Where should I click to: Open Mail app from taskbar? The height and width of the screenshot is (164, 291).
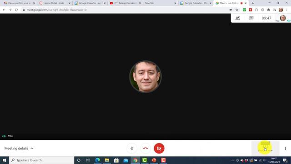126,160
